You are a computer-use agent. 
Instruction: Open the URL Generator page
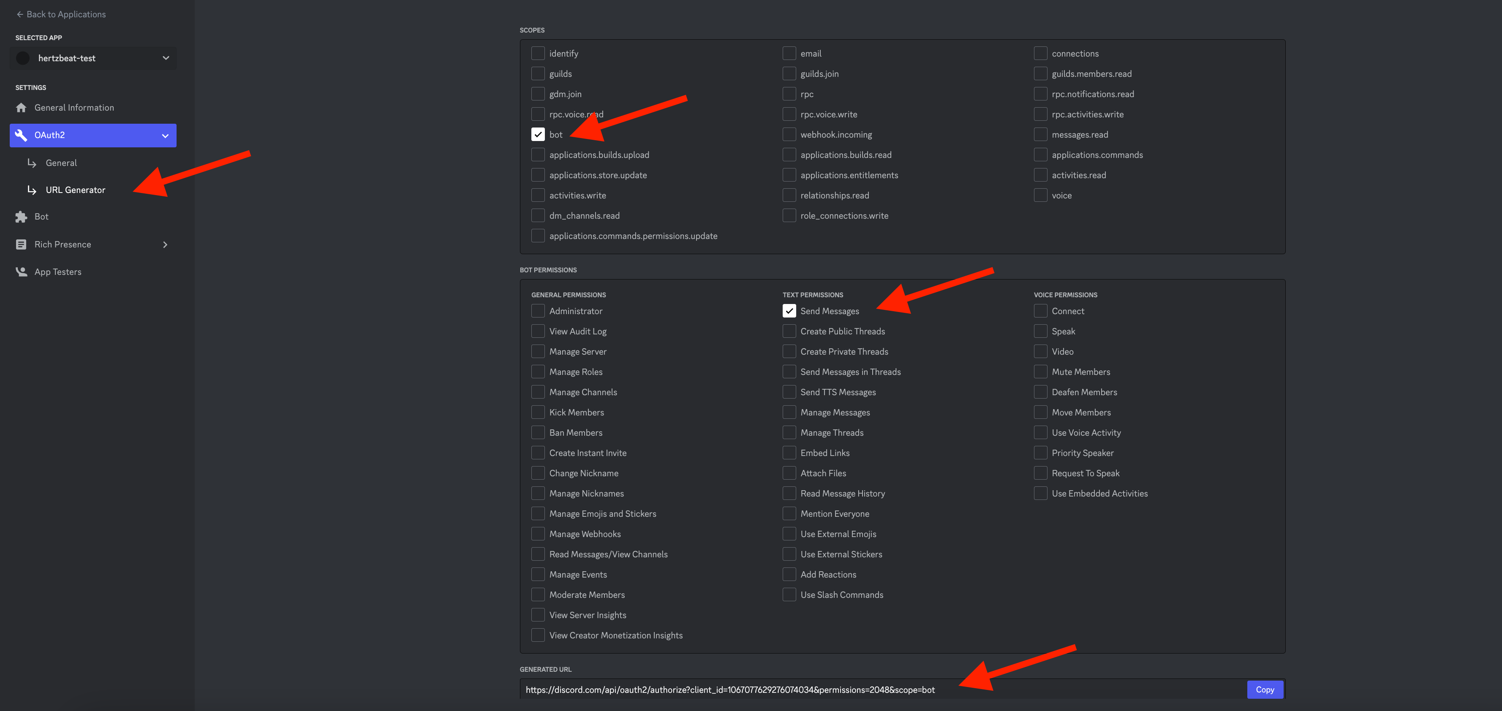(76, 190)
